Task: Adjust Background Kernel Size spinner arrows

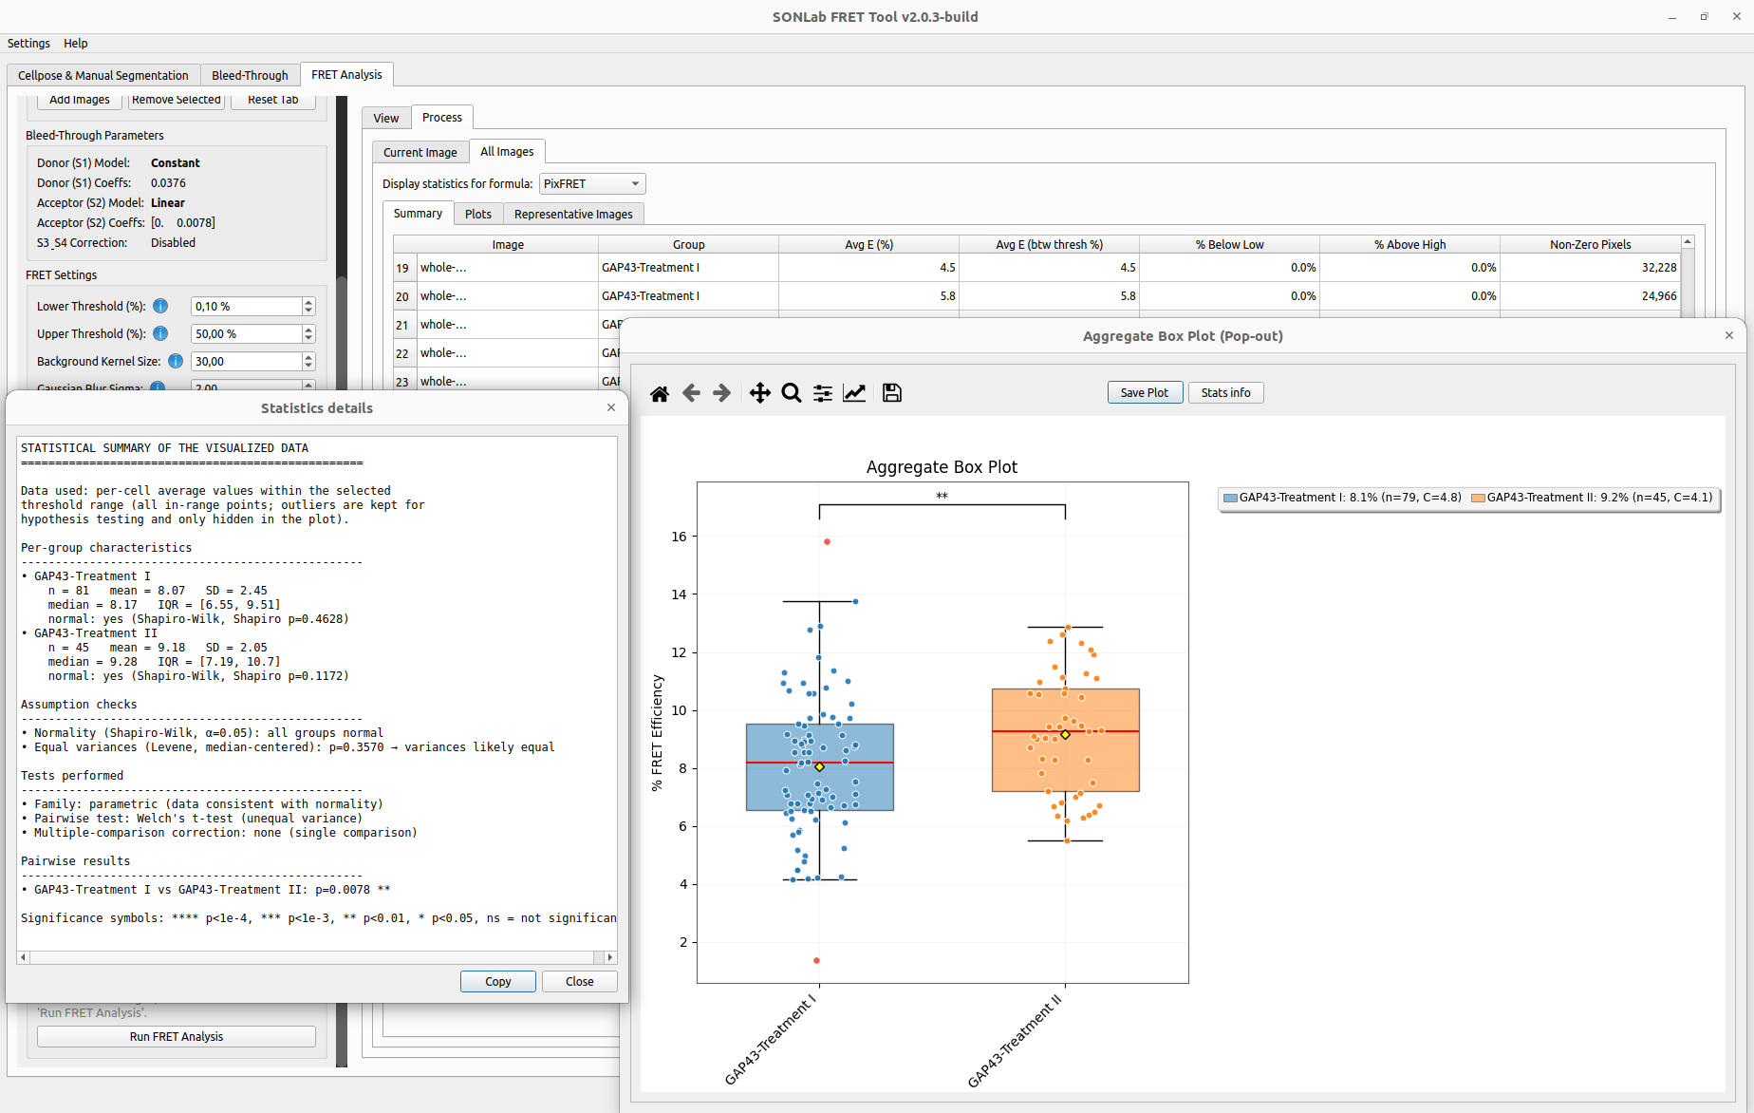Action: tap(308, 361)
